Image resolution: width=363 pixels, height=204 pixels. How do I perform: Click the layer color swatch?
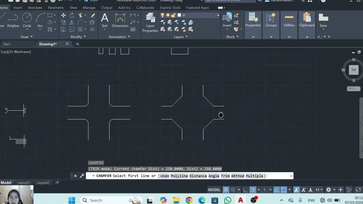click(179, 15)
